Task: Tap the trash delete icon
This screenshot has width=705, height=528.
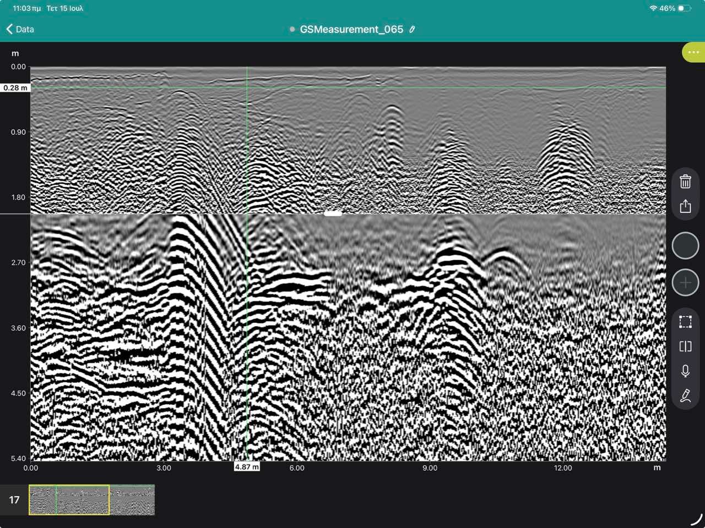Action: 685,181
